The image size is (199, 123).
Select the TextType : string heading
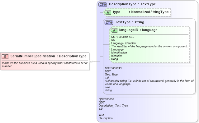coord(130,22)
